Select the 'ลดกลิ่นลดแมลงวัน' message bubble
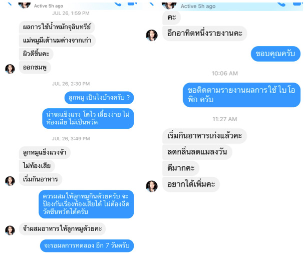308x256 pixels. coord(197,152)
